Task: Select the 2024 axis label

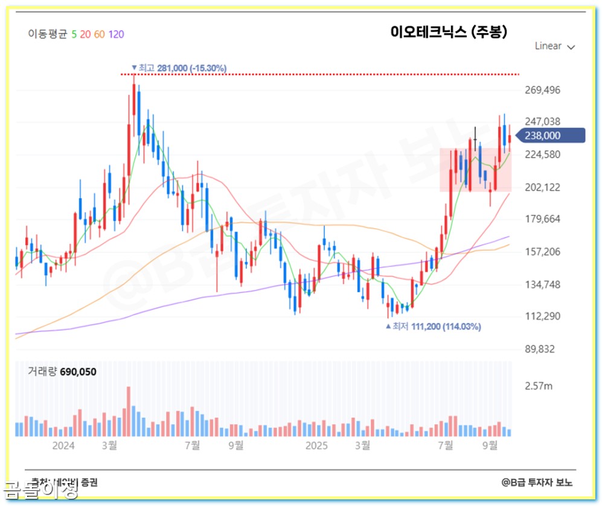Action: (x=63, y=447)
